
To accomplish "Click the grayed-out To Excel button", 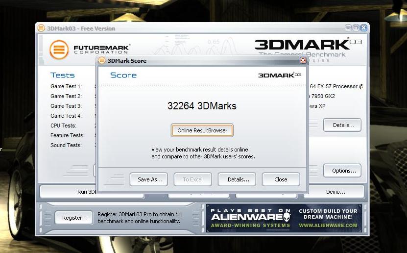I will pos(193,179).
